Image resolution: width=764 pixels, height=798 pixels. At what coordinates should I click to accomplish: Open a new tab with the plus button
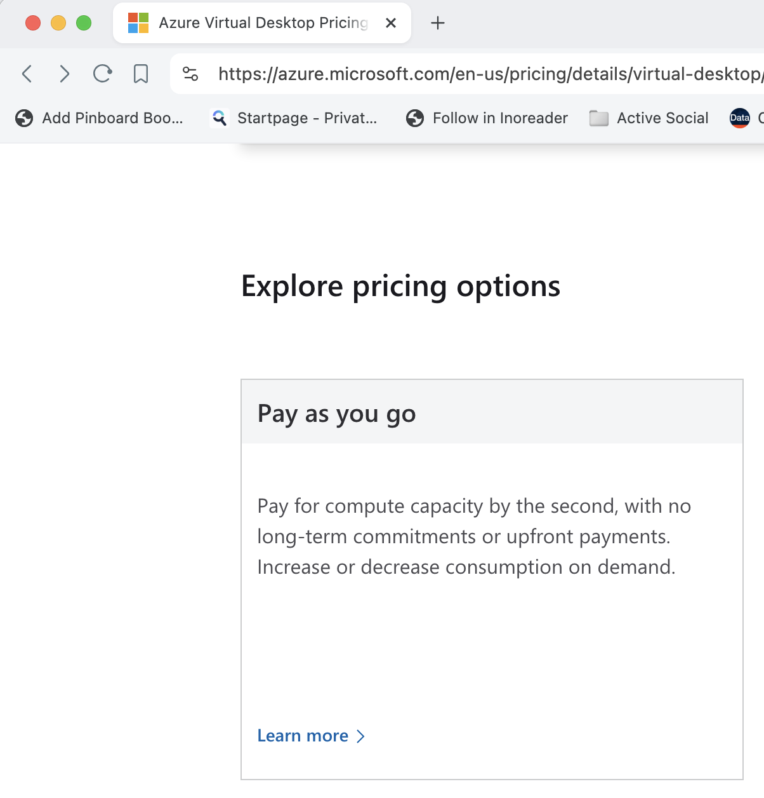pos(437,24)
